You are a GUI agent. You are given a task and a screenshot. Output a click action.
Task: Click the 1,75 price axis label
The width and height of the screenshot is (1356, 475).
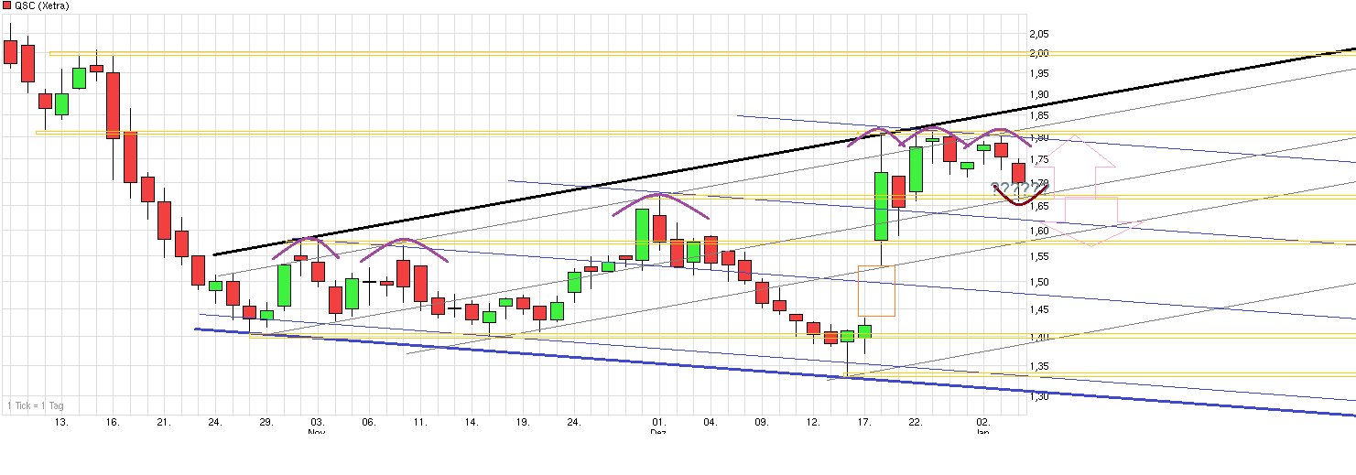[x=1040, y=161]
